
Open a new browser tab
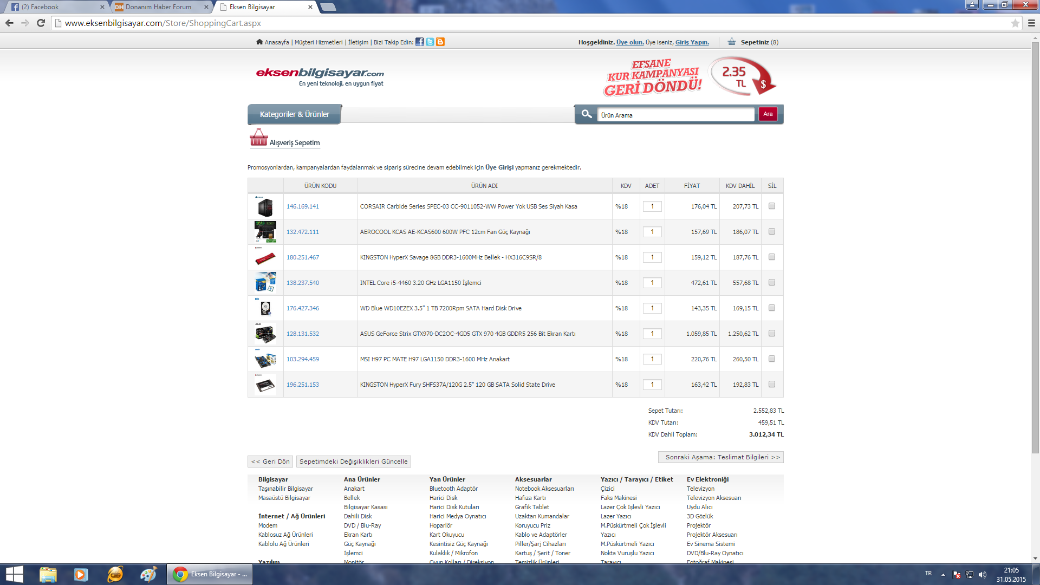pos(328,7)
